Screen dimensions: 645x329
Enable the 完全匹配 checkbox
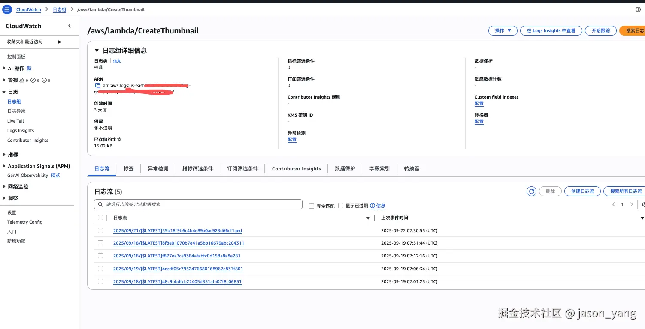[312, 206]
